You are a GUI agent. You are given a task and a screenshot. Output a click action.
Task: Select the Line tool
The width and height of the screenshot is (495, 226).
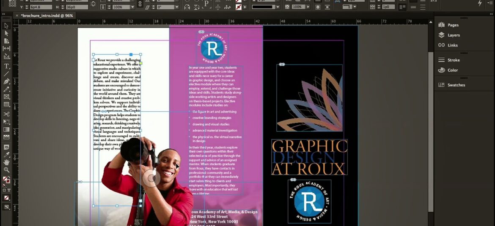coord(6,74)
